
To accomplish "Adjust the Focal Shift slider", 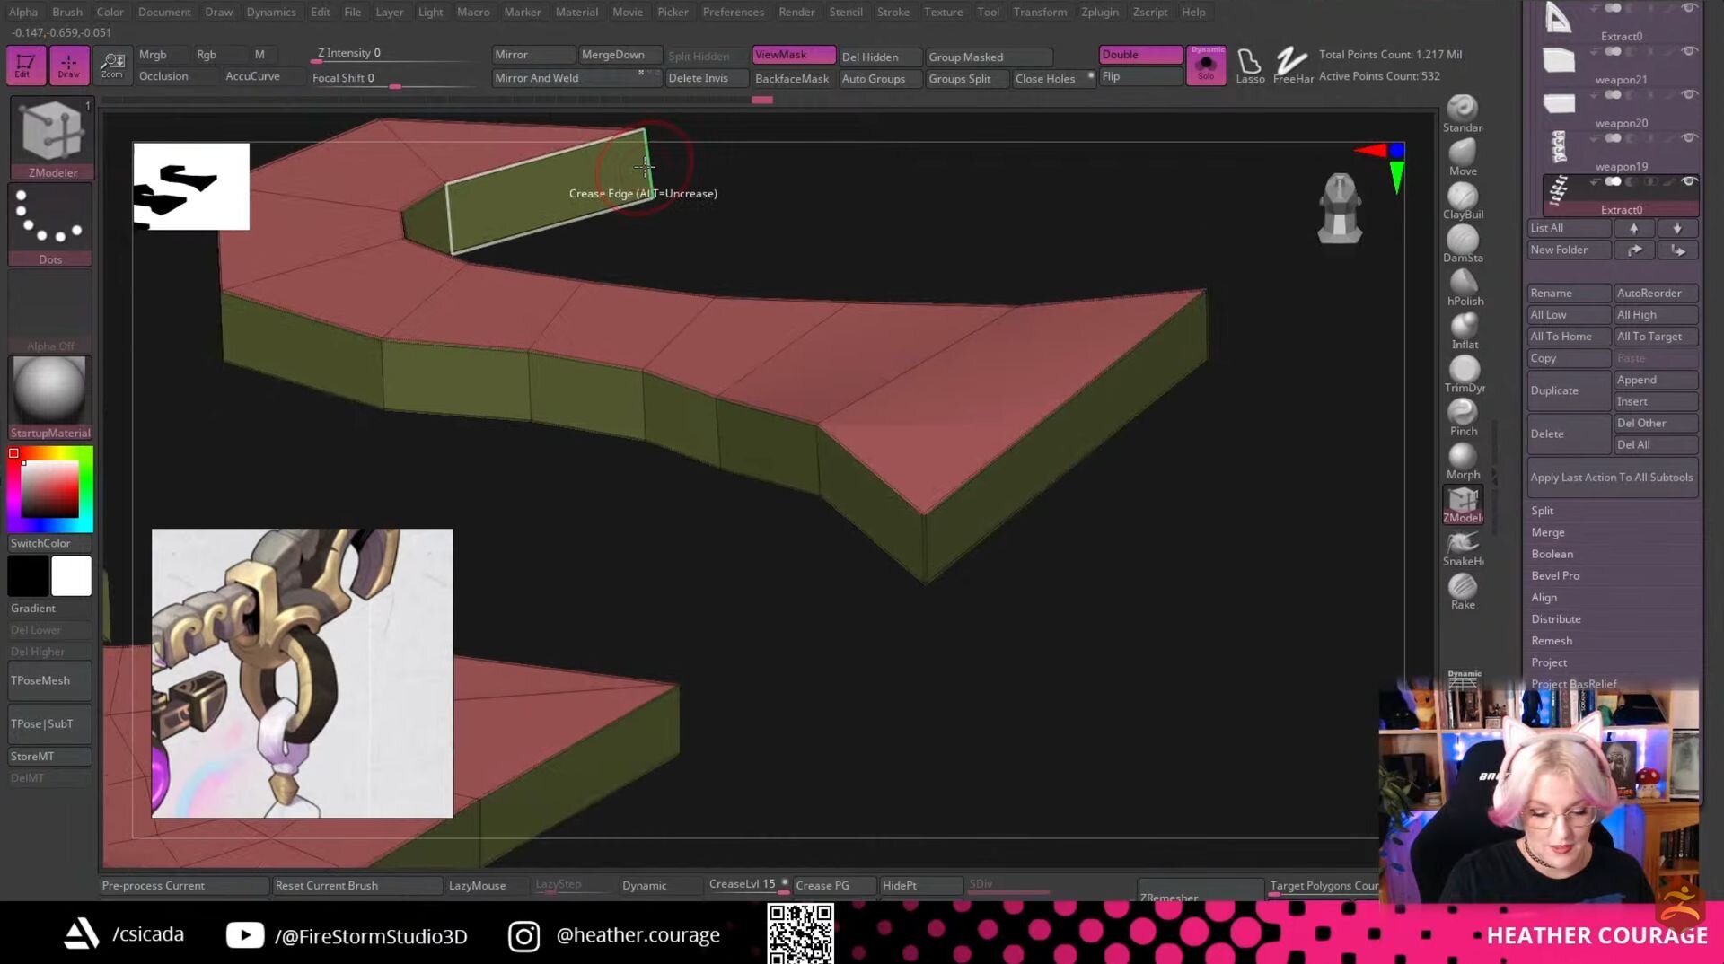I will tap(393, 79).
